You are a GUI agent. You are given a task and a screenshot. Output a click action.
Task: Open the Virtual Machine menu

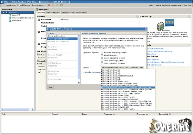[24, 5]
